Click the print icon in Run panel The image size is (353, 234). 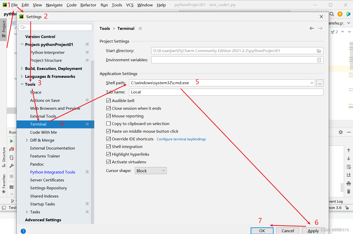pyautogui.click(x=349, y=183)
